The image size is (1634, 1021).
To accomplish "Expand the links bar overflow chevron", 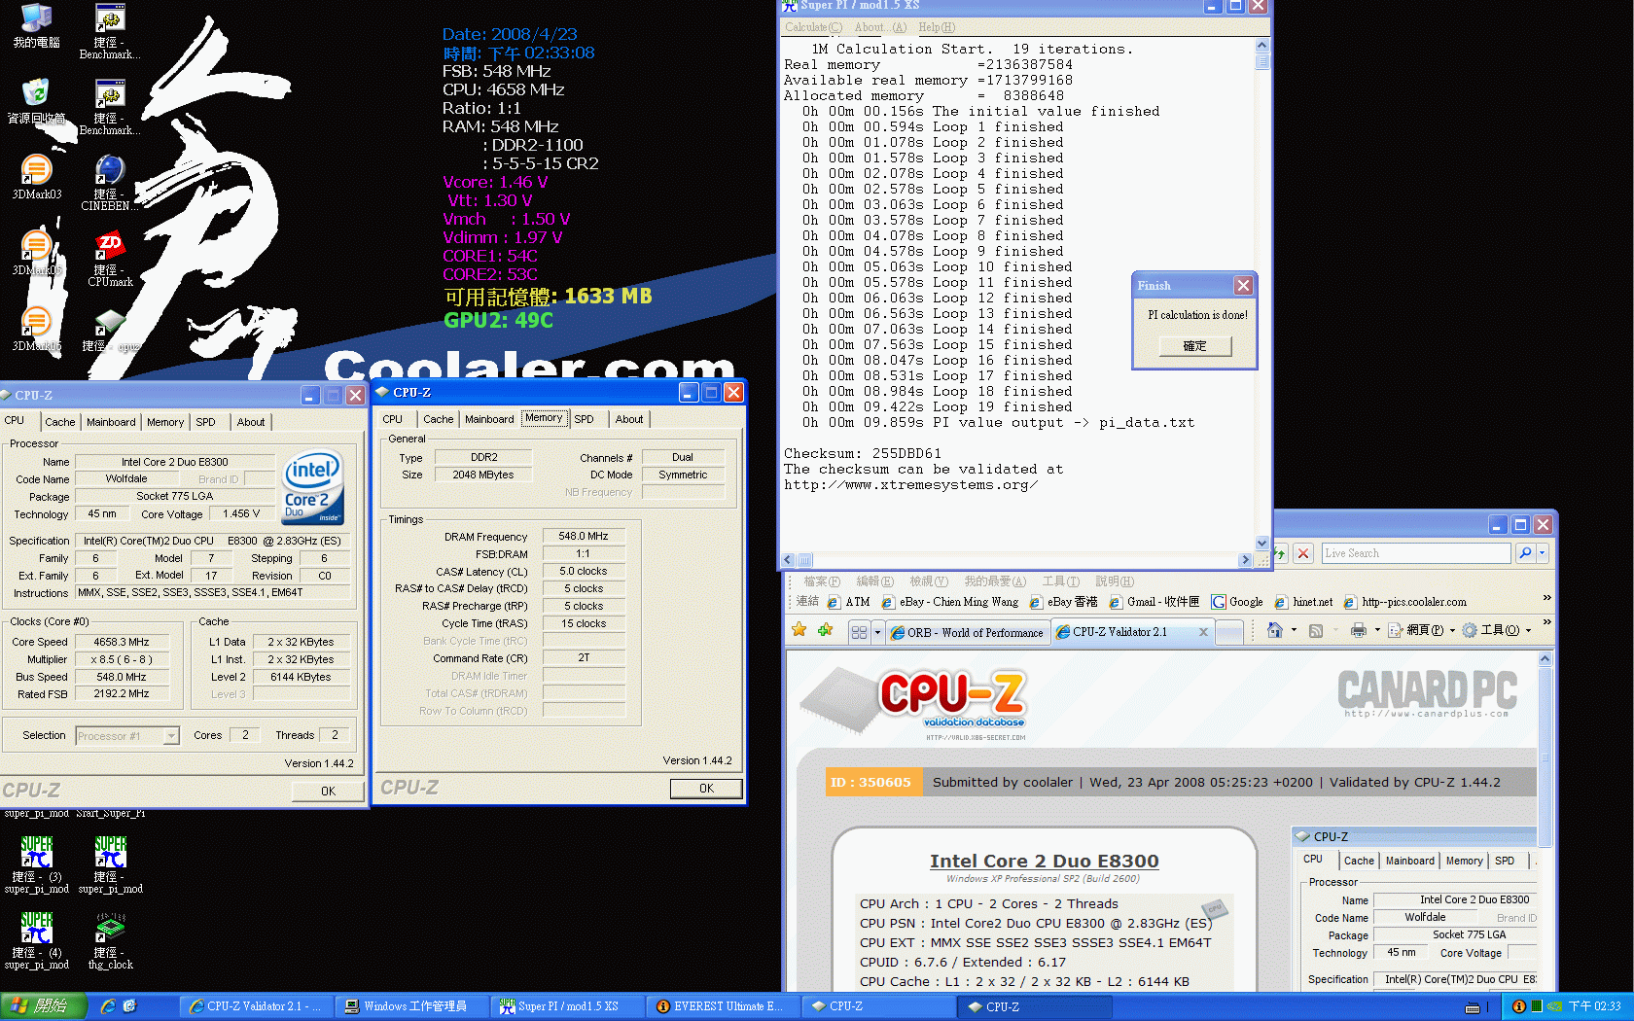I will point(1546,598).
